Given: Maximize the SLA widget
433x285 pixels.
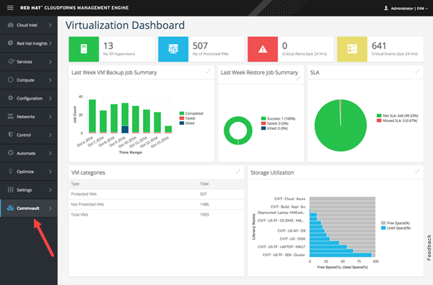Looking at the screenshot, I should tap(417, 71).
